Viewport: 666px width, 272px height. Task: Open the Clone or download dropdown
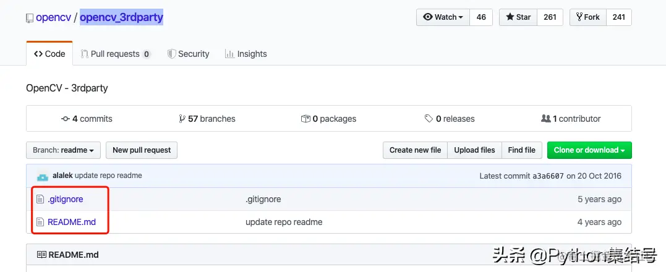[x=589, y=150]
